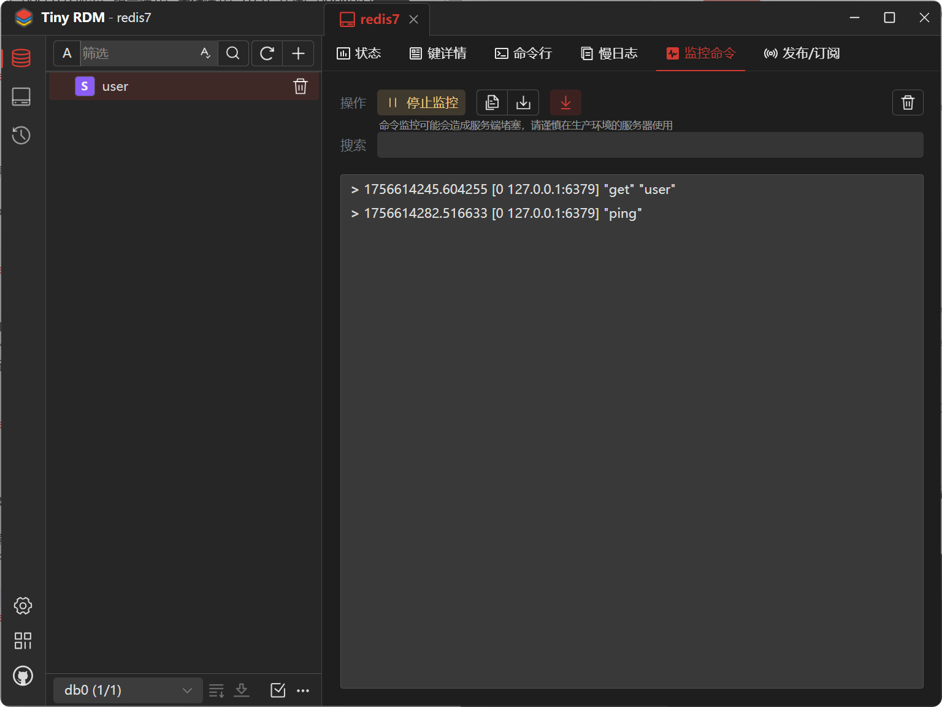Switch to the 命令行 tab

pos(524,53)
